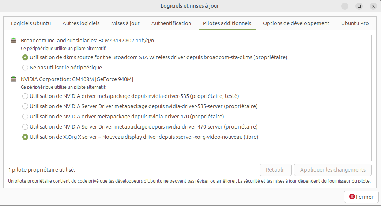Image resolution: width=381 pixels, height=206 pixels.
Task: Select Broadcom STA Wireless dkms driver option
Action: 155,57
